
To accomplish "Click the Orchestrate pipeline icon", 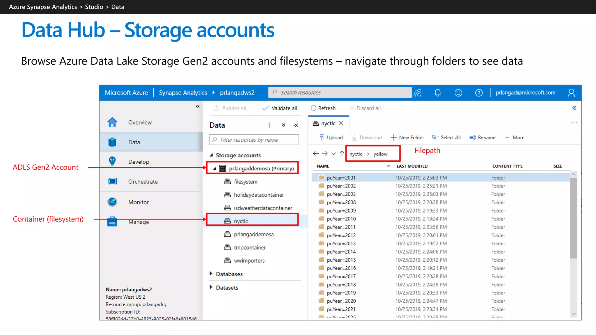I will [x=112, y=181].
